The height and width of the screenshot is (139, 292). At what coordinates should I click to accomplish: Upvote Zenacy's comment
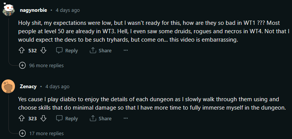click(x=22, y=118)
